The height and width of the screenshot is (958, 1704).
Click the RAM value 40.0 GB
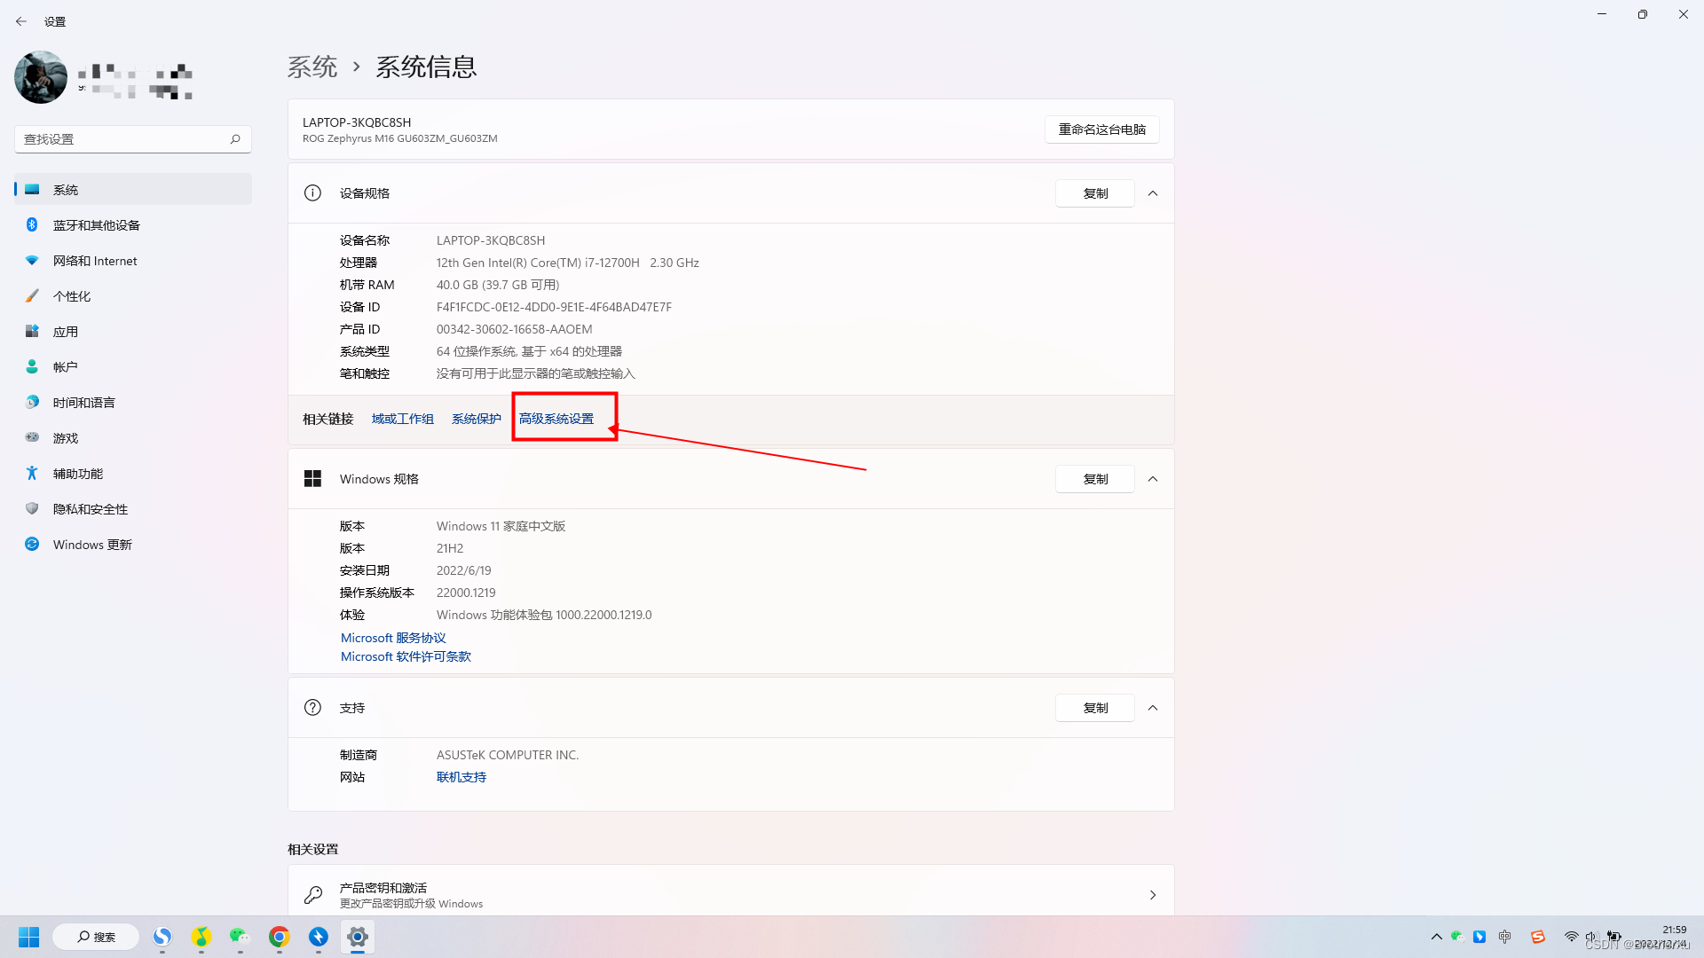[498, 285]
